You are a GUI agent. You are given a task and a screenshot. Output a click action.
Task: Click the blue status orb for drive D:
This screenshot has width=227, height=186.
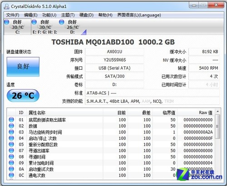coord(62,22)
